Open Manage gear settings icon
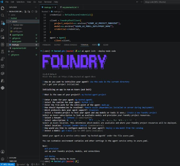 point(2,159)
